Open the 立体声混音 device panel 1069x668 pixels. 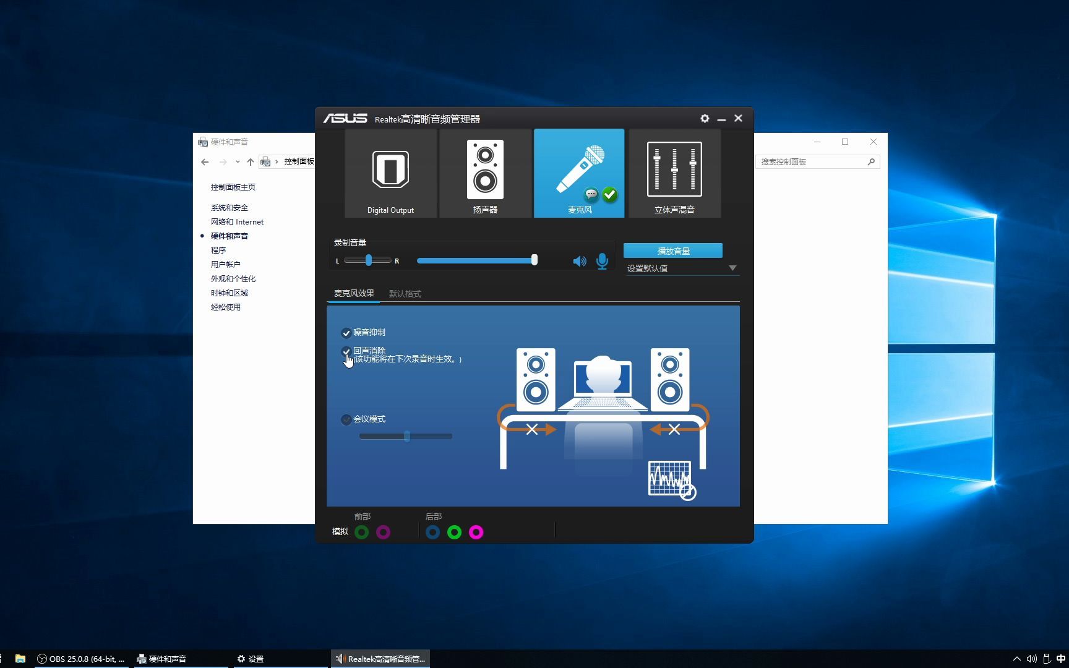click(674, 173)
